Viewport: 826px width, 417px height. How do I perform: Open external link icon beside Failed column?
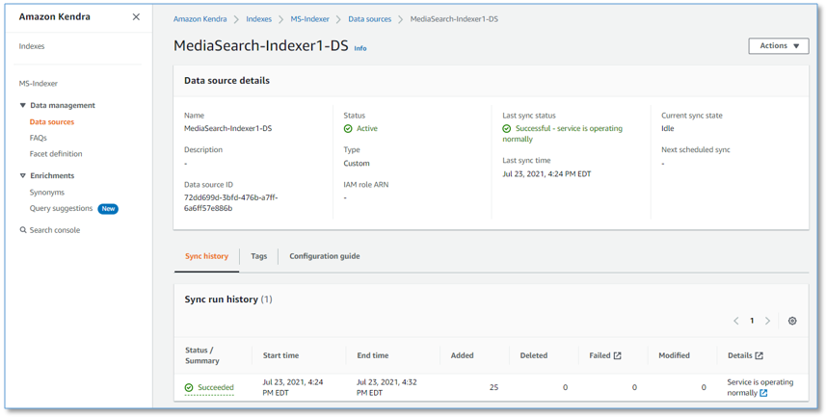tap(618, 355)
